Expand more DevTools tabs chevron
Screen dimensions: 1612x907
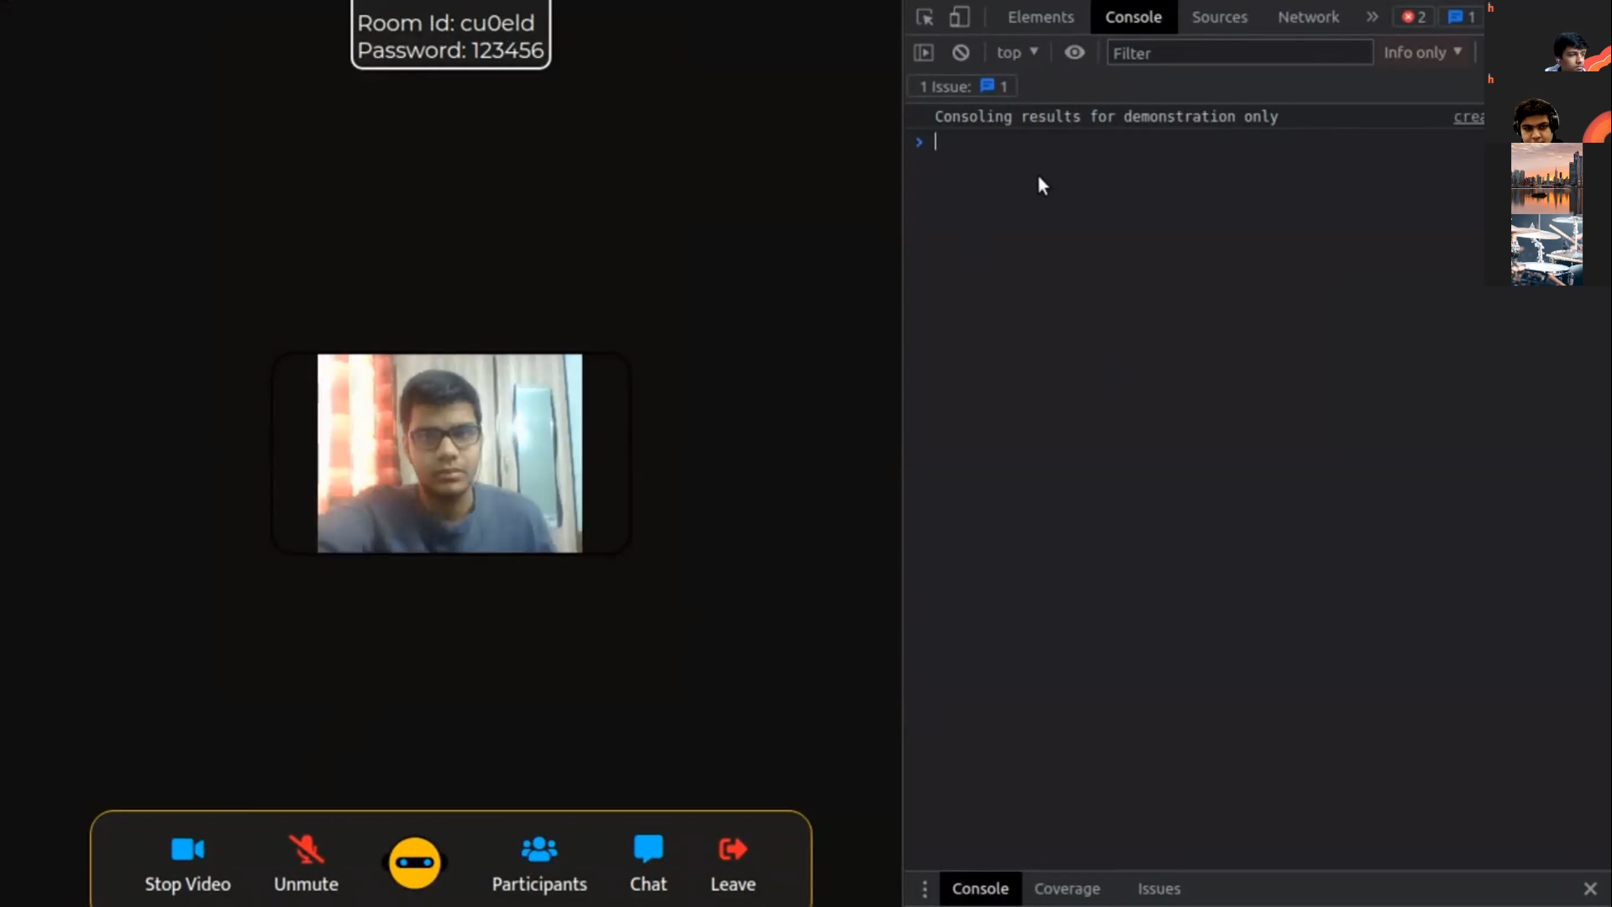[1372, 17]
